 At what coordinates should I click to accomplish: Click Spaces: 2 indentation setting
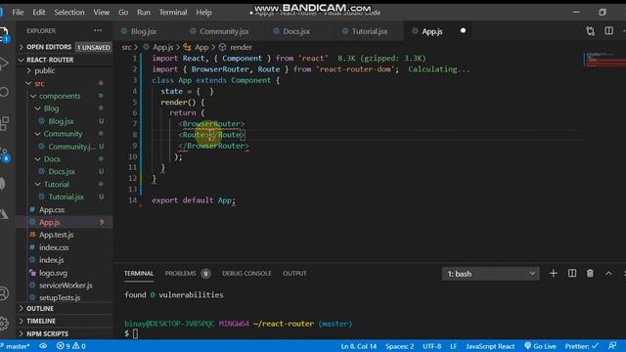pyautogui.click(x=399, y=346)
